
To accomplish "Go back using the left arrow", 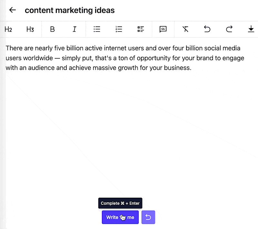I will (x=13, y=10).
